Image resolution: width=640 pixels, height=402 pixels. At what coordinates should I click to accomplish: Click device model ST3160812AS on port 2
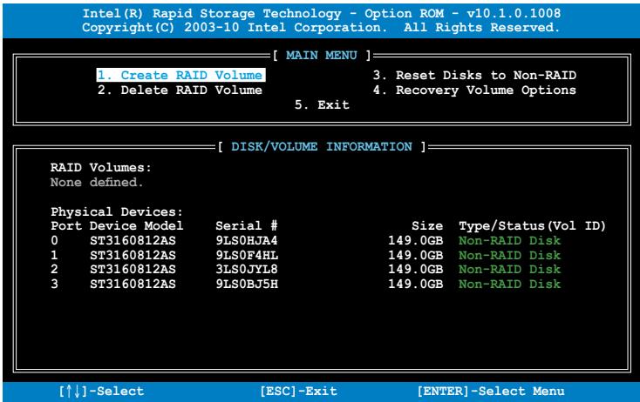tap(133, 269)
